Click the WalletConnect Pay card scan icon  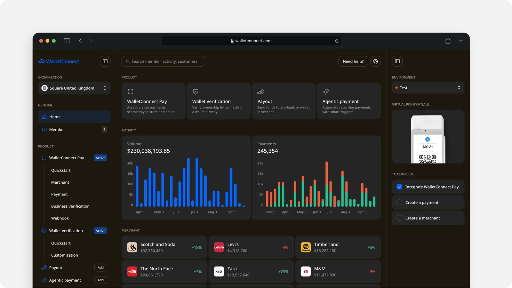[x=131, y=92]
